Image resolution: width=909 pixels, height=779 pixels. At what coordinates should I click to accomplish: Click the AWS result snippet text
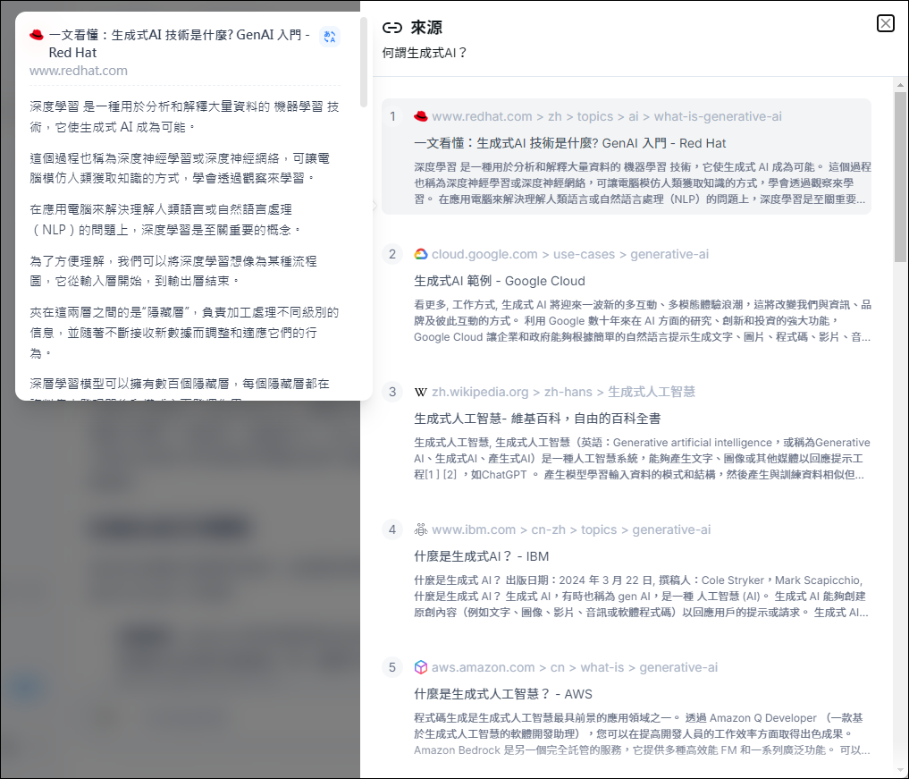[x=643, y=733]
